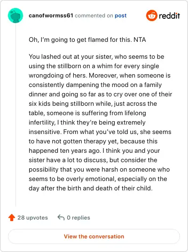Click line starting "six kids being stillborn"
The height and width of the screenshot is (252, 188).
tap(93, 103)
